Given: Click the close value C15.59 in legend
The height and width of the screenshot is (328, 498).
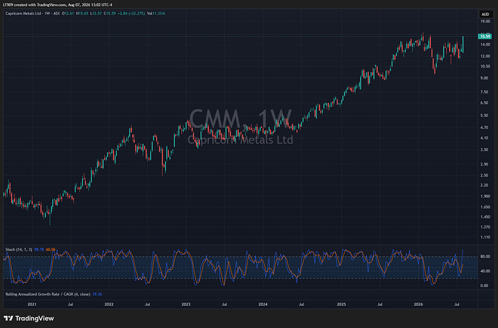Looking at the screenshot, I should [x=110, y=13].
